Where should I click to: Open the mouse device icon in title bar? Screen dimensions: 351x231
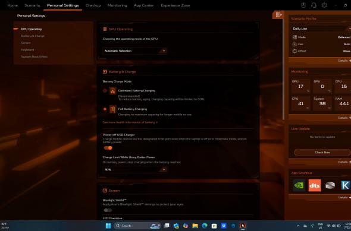(303, 5)
